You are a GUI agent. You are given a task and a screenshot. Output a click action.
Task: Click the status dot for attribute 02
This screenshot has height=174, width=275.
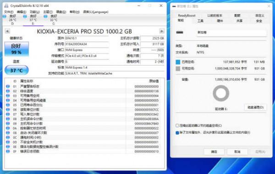(x=8, y=91)
